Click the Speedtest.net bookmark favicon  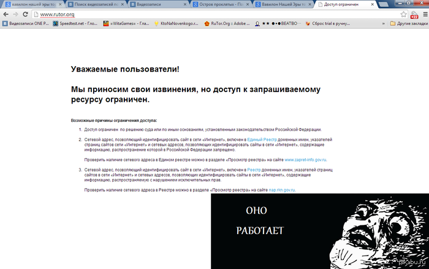[56, 23]
